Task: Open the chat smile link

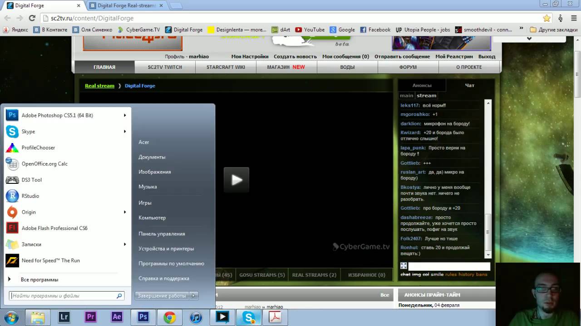Action: (x=437, y=274)
